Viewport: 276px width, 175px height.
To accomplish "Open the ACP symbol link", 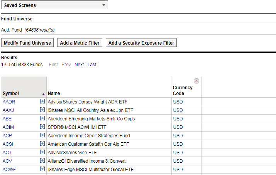I will click(7, 135).
